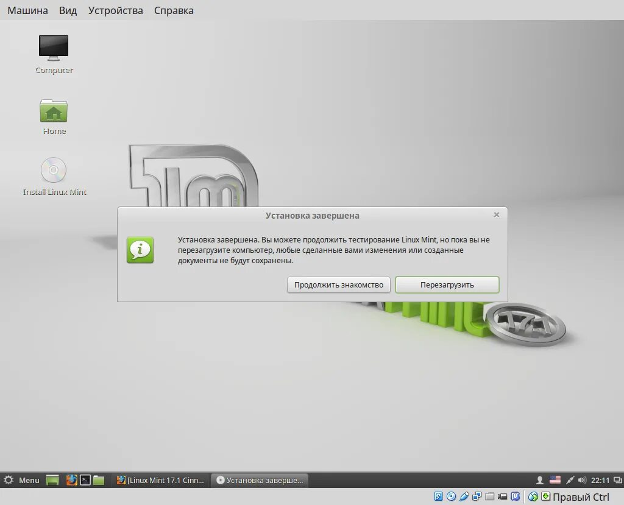
Task: Open the Вид menu
Action: (x=68, y=10)
